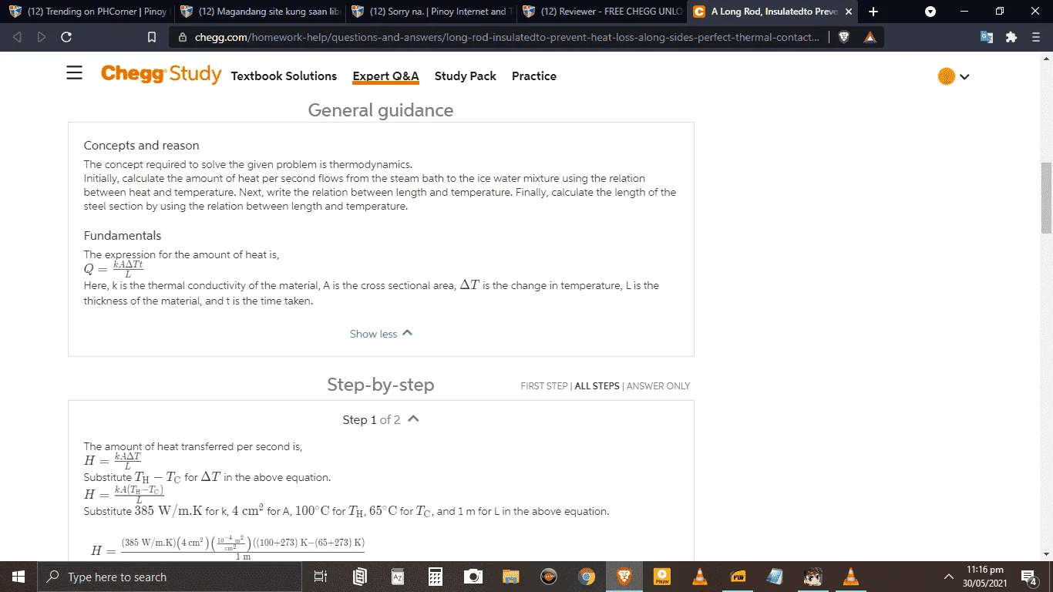Screen dimensions: 1053x592
Task: Reload the Chegg page
Action: pos(66,37)
